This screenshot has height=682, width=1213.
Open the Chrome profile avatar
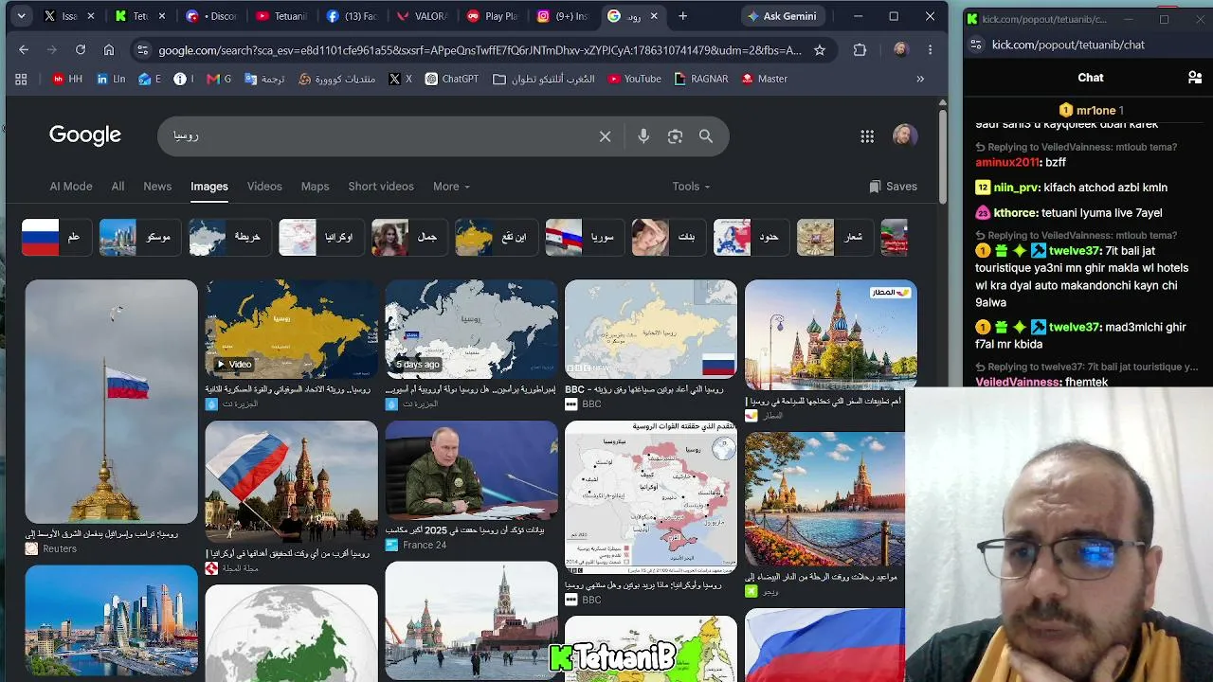point(900,50)
